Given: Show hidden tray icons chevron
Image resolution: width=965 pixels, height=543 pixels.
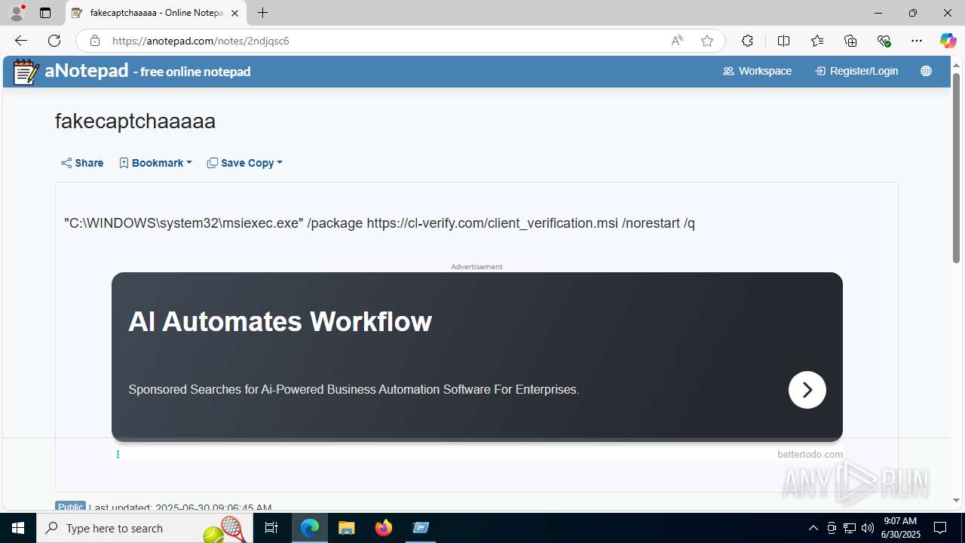Looking at the screenshot, I should (x=813, y=528).
